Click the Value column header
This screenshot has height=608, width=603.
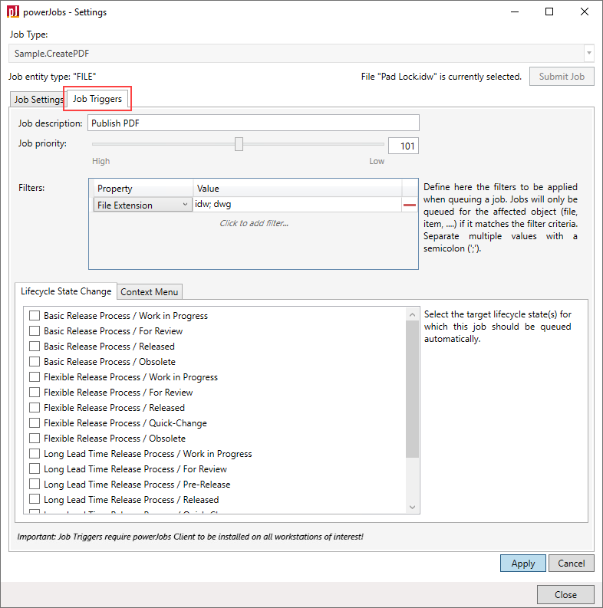tap(297, 189)
